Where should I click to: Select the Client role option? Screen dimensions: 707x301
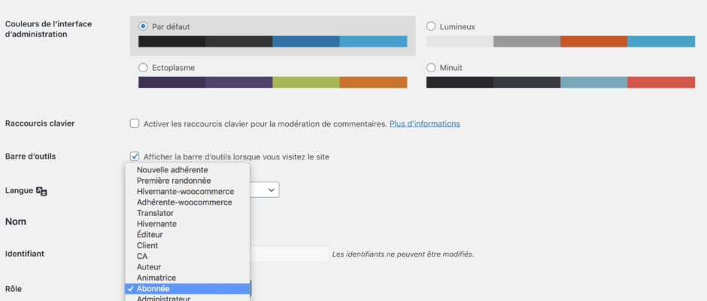tap(147, 245)
